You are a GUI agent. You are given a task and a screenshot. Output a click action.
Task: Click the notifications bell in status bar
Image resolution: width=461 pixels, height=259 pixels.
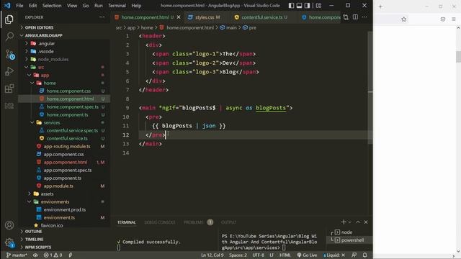click(x=364, y=255)
